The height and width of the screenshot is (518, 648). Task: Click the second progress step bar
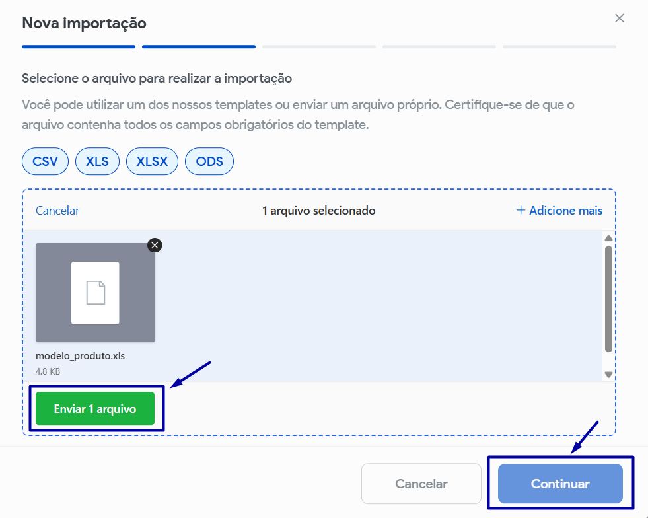(x=199, y=47)
